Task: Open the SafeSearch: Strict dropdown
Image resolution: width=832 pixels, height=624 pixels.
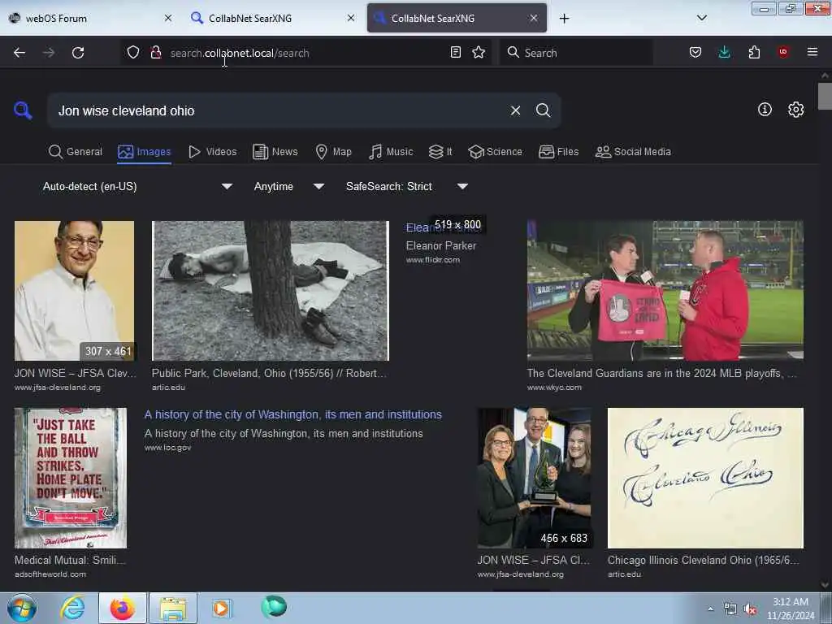Action: [406, 186]
